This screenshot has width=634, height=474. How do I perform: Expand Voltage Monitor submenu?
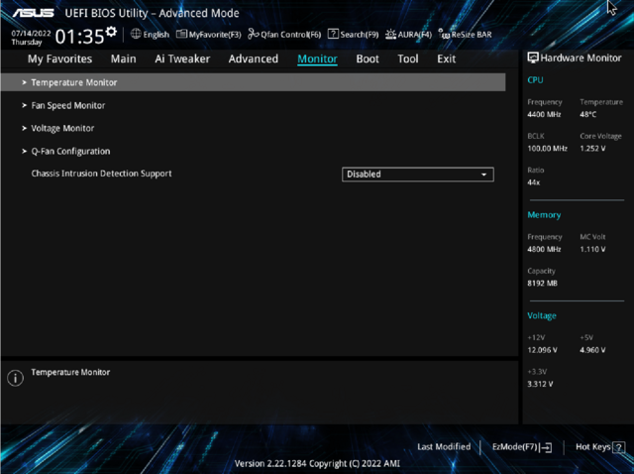point(62,128)
